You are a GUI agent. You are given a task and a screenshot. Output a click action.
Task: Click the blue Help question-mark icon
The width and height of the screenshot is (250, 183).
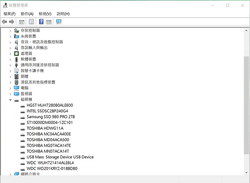pyautogui.click(x=41, y=21)
